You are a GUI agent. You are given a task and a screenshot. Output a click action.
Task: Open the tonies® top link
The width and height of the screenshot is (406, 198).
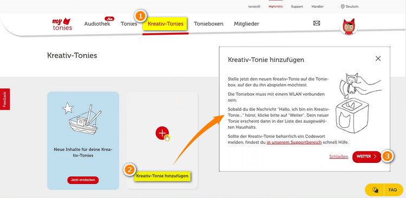pos(254,6)
